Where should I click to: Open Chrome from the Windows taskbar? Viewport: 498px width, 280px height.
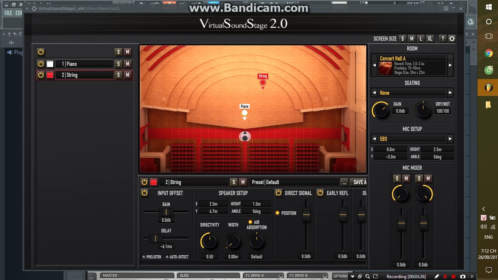(x=489, y=53)
